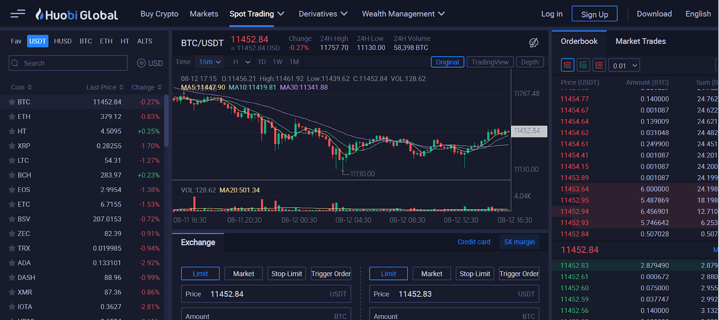Open the Fav market tab
The width and height of the screenshot is (719, 320).
coord(16,41)
